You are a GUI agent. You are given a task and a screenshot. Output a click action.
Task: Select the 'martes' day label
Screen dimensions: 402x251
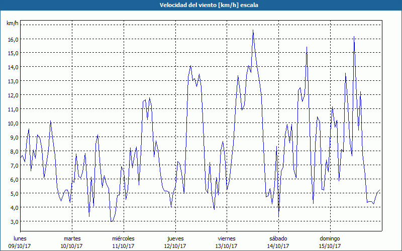tap(72, 238)
